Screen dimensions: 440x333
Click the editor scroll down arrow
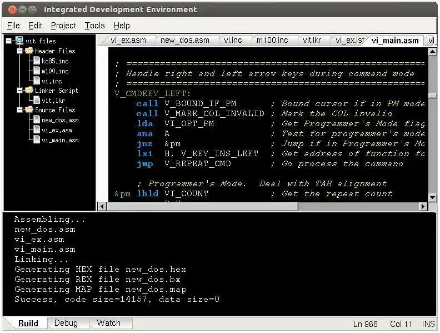point(432,198)
